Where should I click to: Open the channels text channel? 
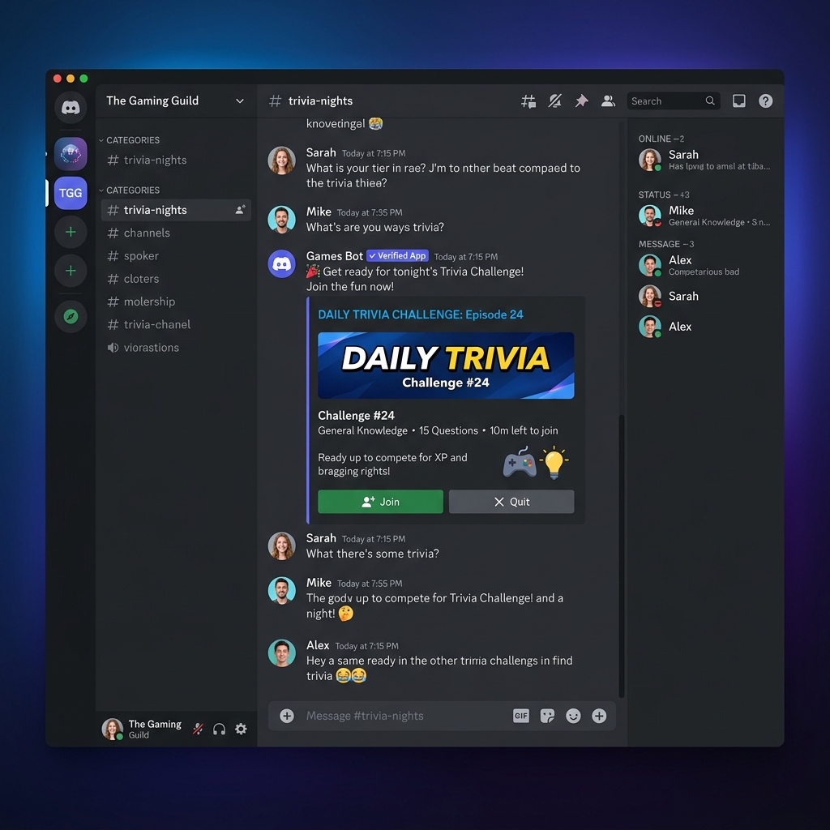pyautogui.click(x=176, y=233)
